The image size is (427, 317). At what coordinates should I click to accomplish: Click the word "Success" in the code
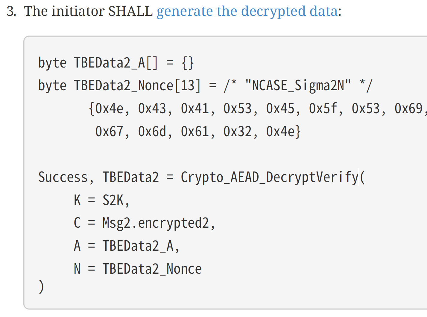63,177
